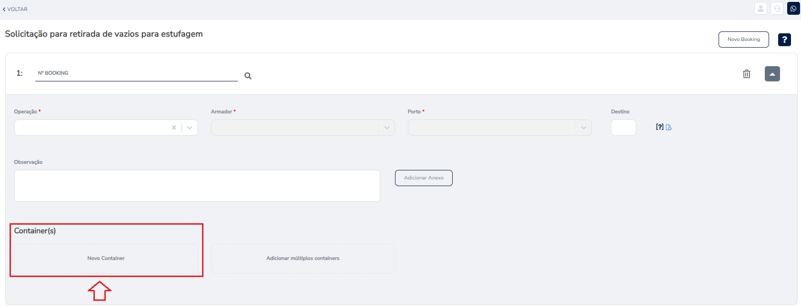Click the Adicionar Anexo button

pos(424,178)
